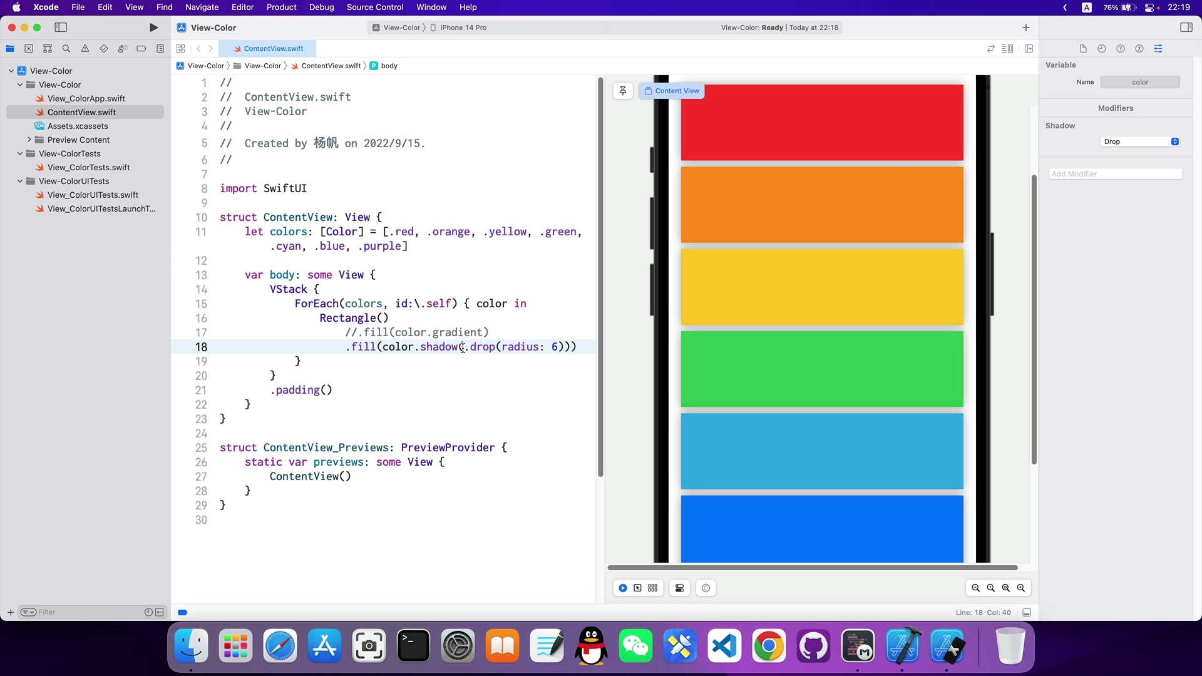Click the plus library button
Screen dimensions: 1202x676
1025,28
